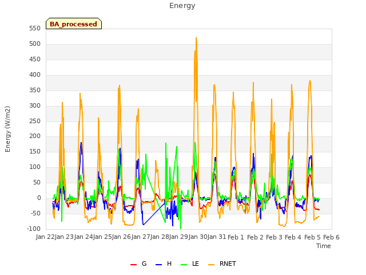Select the Jan 27 x-axis tick label
366x275 pixels.
(141, 237)
